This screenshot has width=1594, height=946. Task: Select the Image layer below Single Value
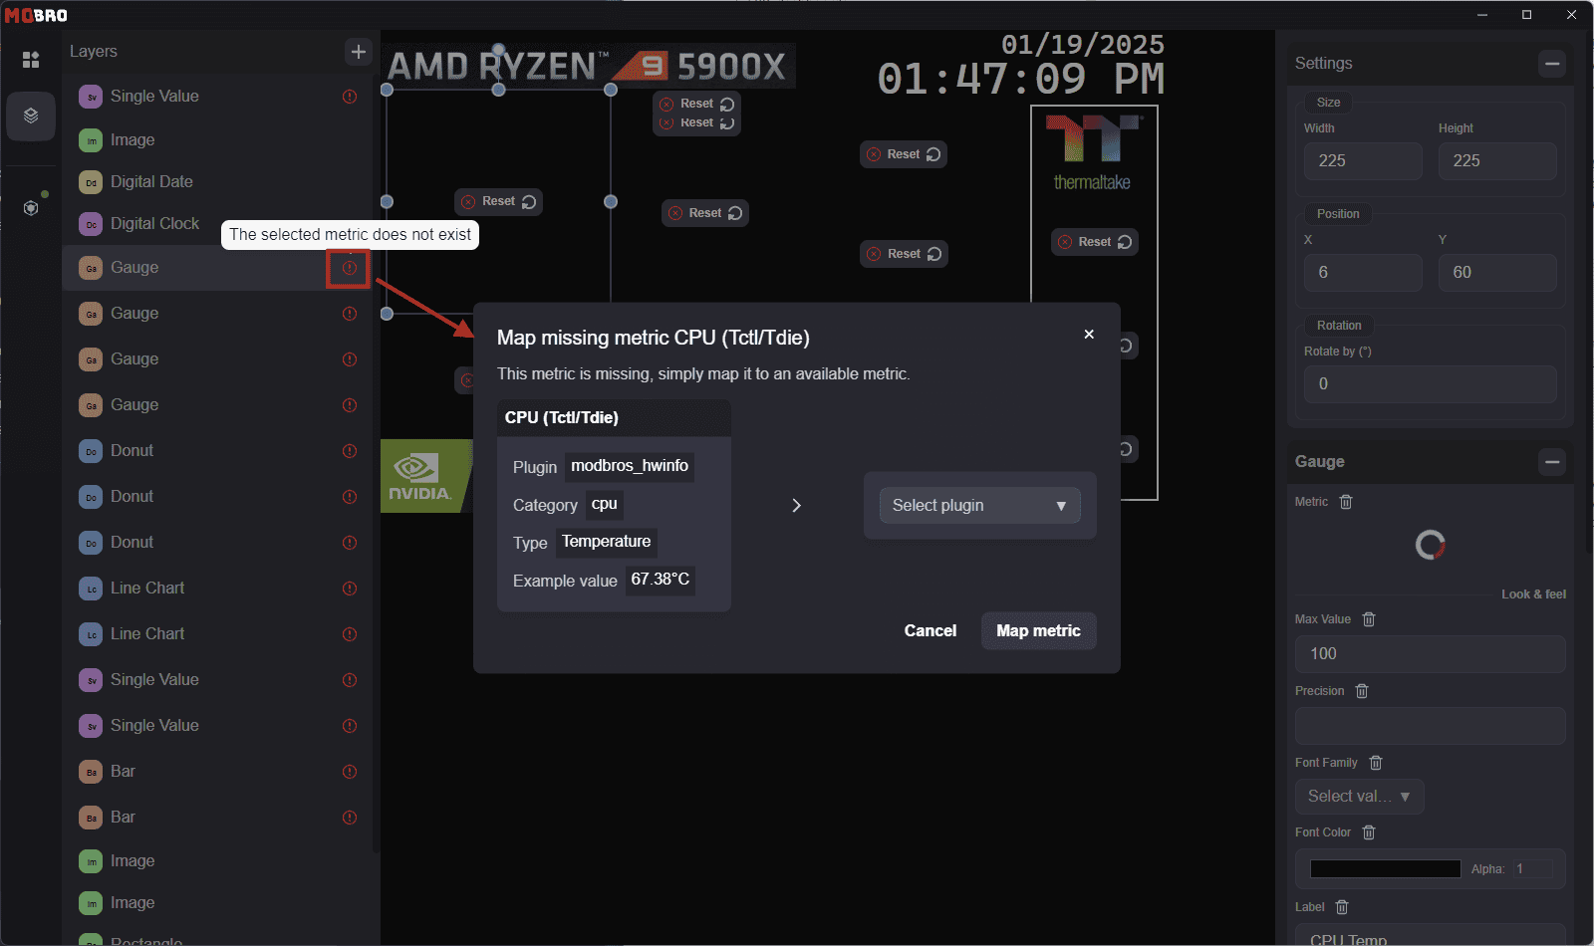(x=217, y=140)
